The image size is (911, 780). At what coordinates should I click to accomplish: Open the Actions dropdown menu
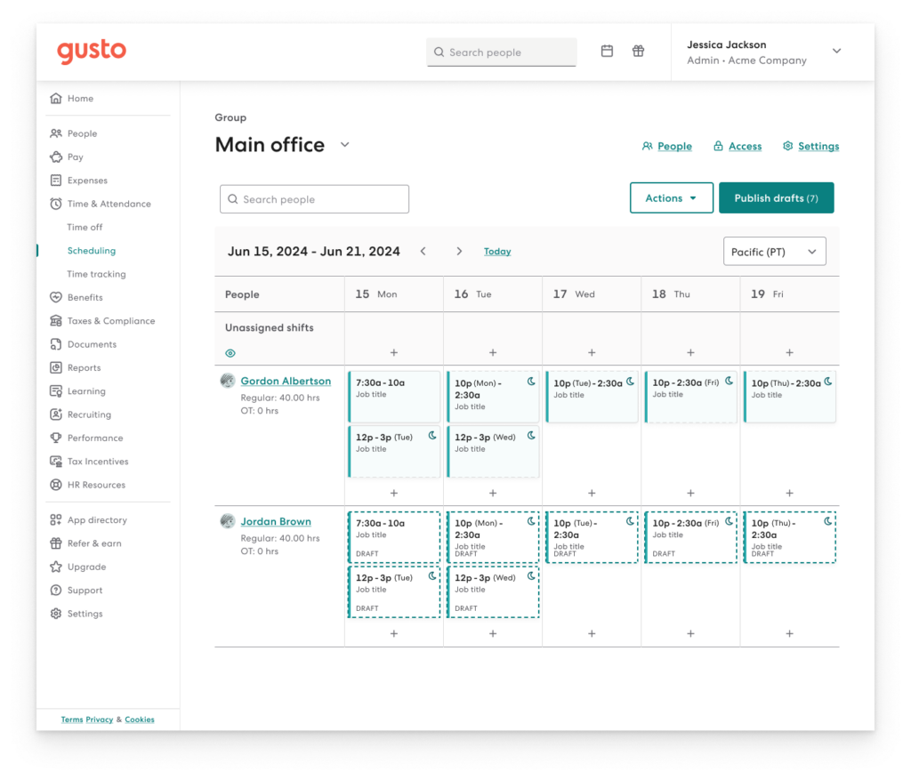[x=672, y=198]
